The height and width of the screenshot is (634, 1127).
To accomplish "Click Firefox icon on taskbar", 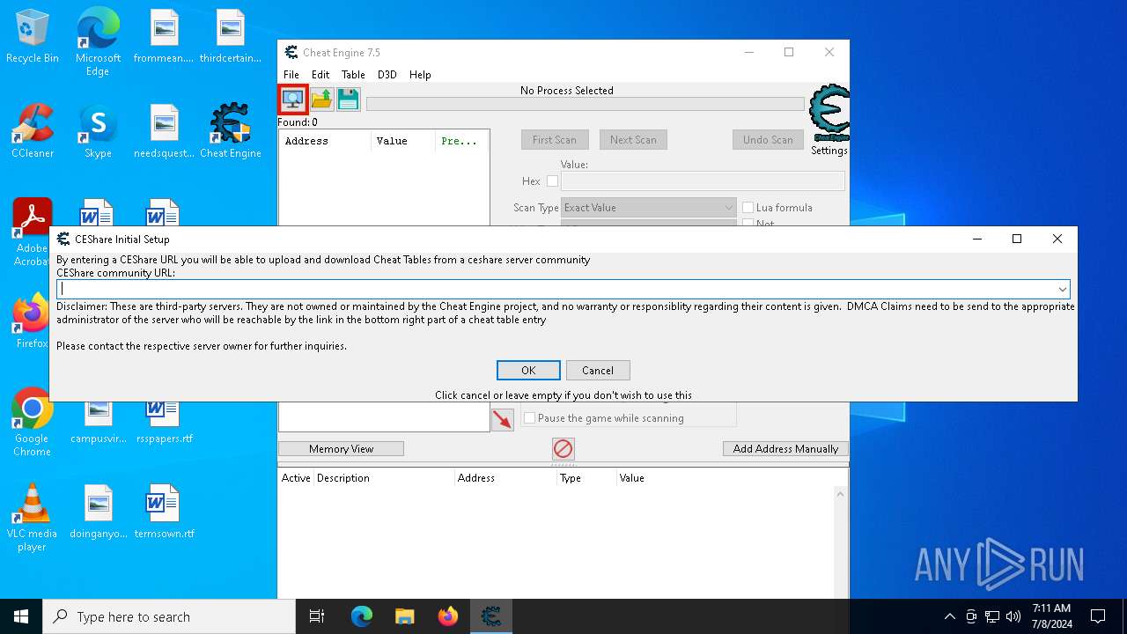I will [447, 616].
